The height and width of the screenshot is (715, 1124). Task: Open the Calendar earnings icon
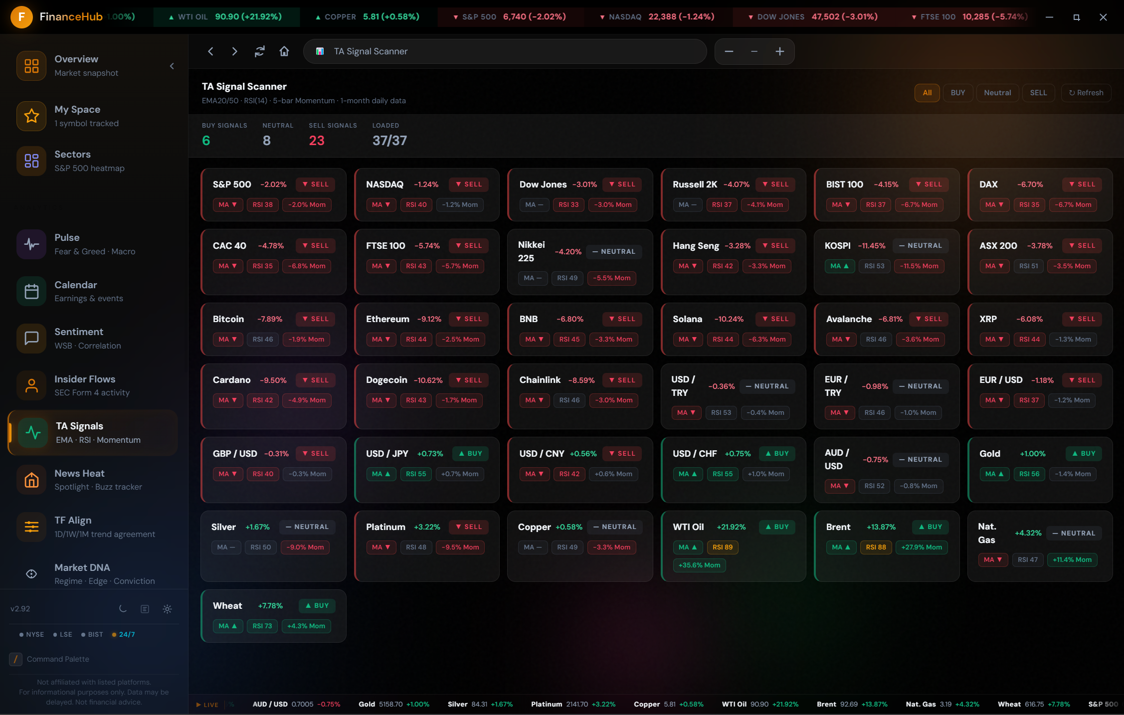coord(31,291)
